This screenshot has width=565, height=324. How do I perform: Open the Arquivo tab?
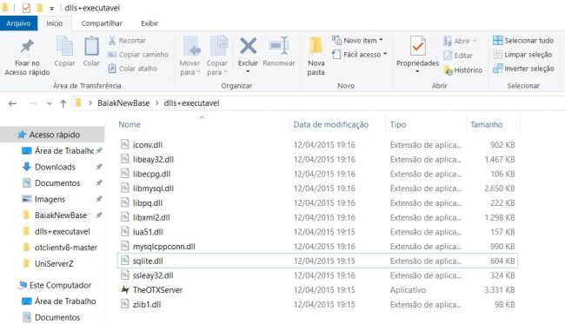tap(18, 23)
